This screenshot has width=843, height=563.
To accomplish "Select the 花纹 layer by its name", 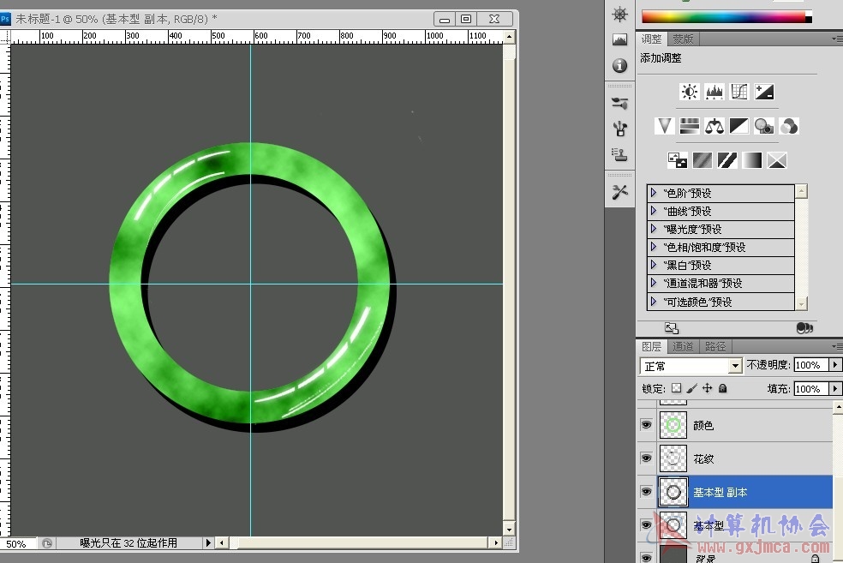I will point(703,458).
